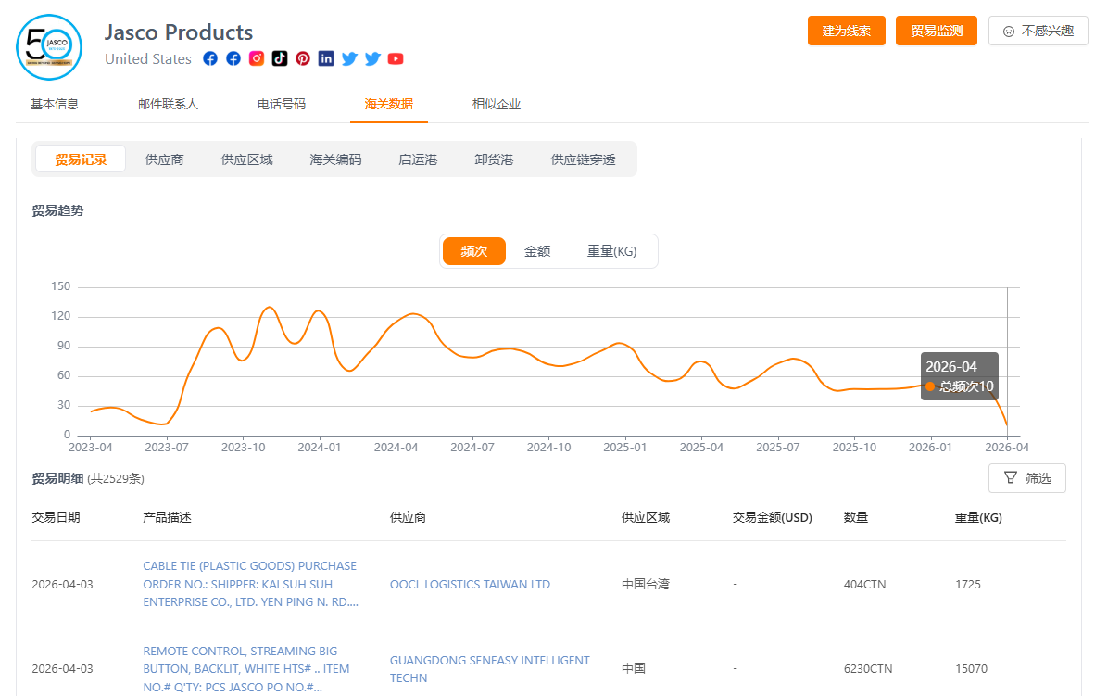Open the Instagram profile icon
This screenshot has height=696, width=1095.
click(257, 58)
